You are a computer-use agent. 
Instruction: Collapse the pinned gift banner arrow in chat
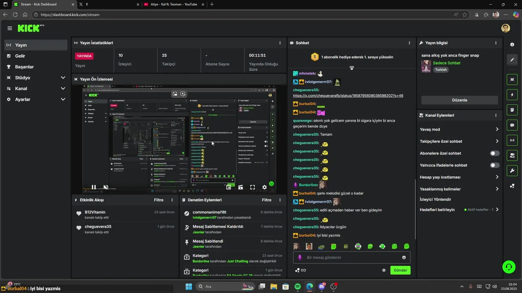352,68
